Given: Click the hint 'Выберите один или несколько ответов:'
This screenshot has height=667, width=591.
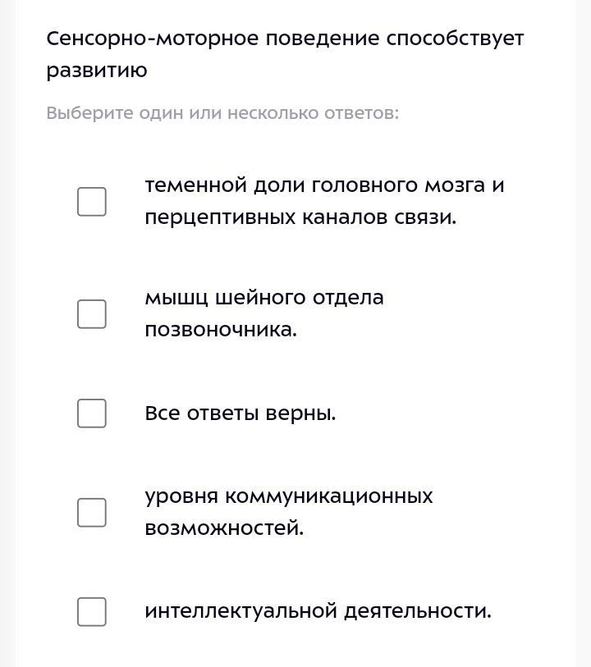Looking at the screenshot, I should [x=222, y=113].
